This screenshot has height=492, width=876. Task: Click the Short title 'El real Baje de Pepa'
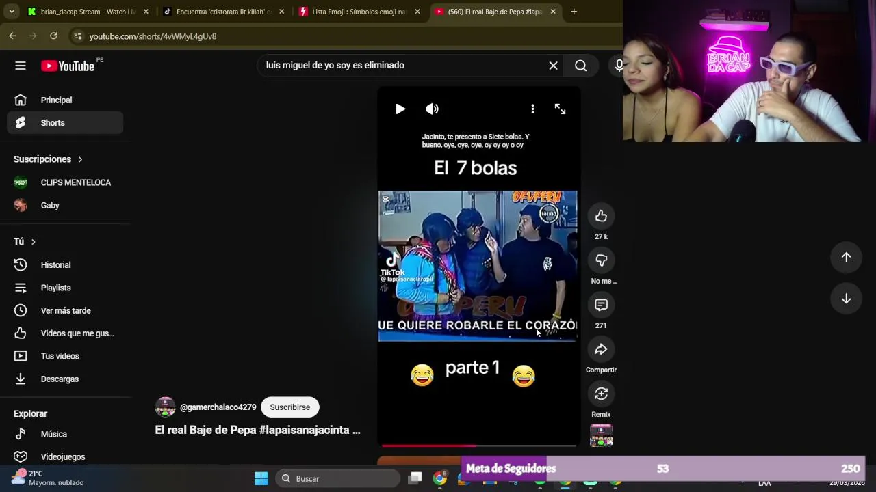(257, 430)
